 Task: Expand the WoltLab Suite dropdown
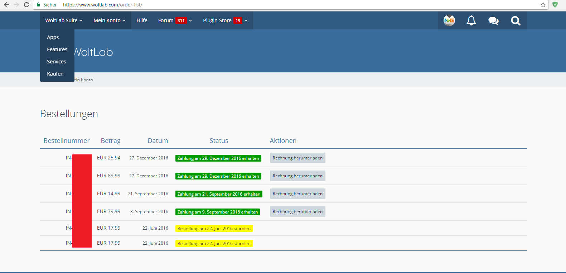coord(64,20)
